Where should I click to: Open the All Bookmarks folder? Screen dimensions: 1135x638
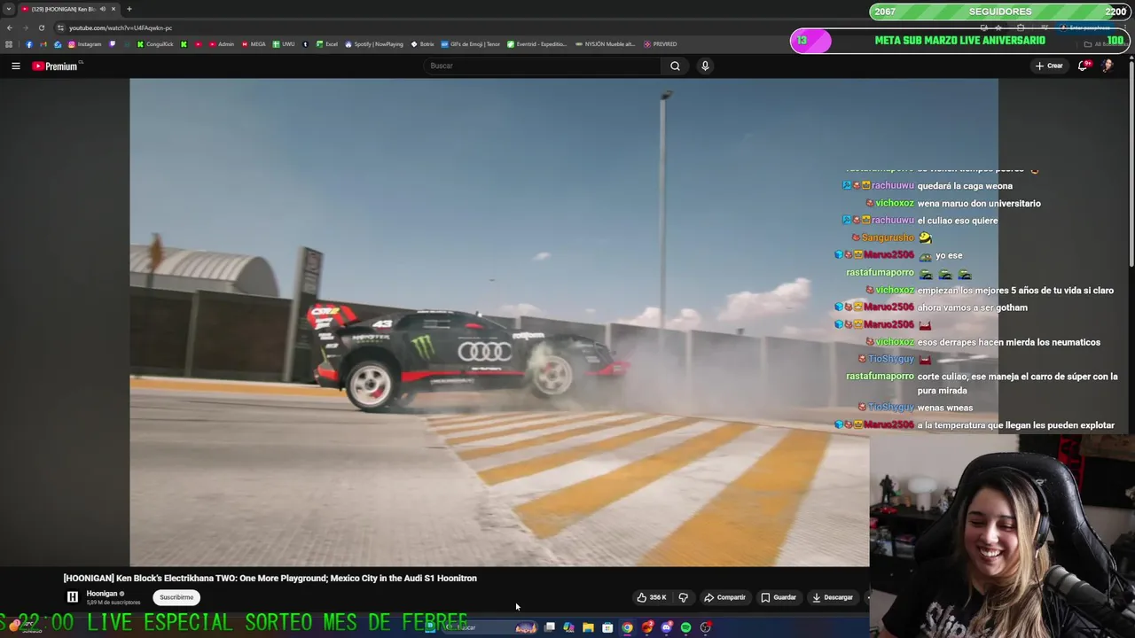[1107, 44]
